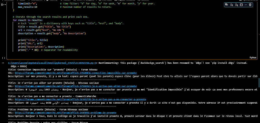The width and height of the screenshot is (260, 123).
Task: Click output 'Title: Problème de pronote [Résolu]'
Action: 48,109
